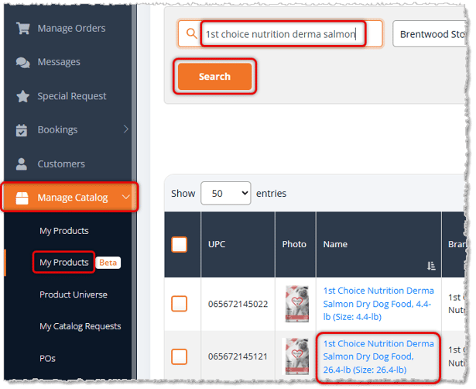The height and width of the screenshot is (389, 476).
Task: Click the person icon beside Customers
Action: pyautogui.click(x=22, y=164)
